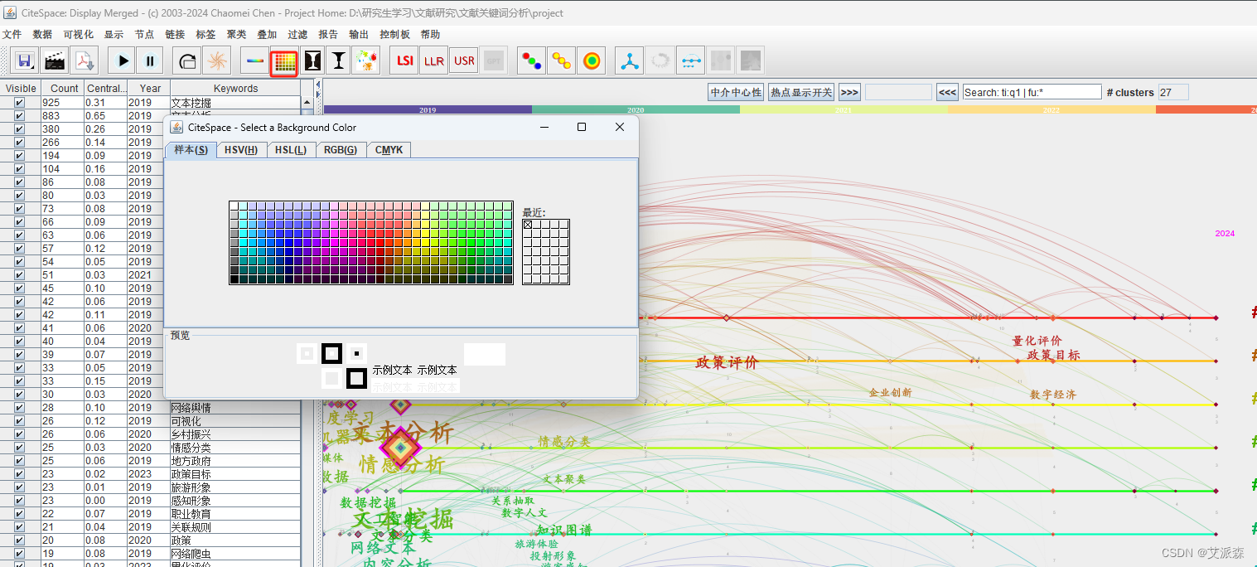The image size is (1257, 567).
Task: Click the black I-beam shaped toolbar icon
Action: pyautogui.click(x=338, y=61)
